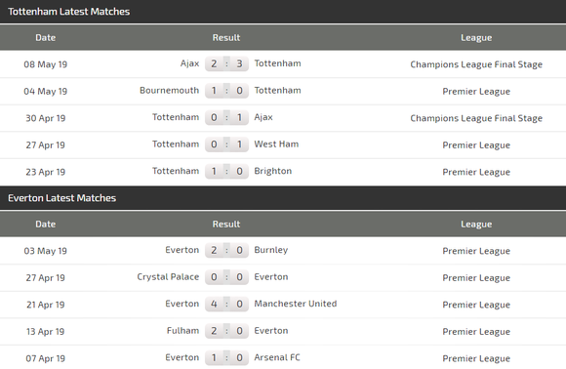
Task: Click the Result header in the Everton table
Action: pyautogui.click(x=226, y=225)
